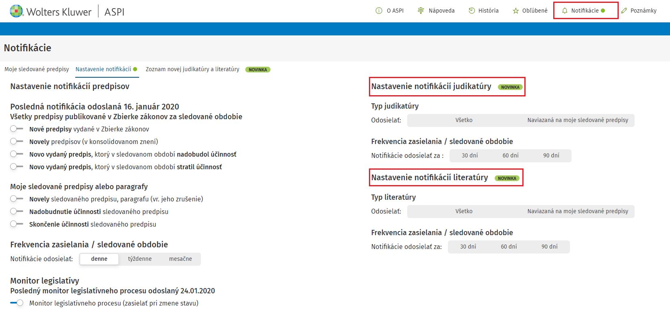Choose Všetko for Typ judikatúry
The image size is (670, 321).
pos(464,120)
